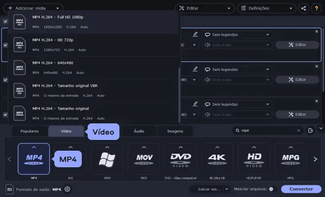
Task: Select the AVI format tile
Action: (70, 159)
